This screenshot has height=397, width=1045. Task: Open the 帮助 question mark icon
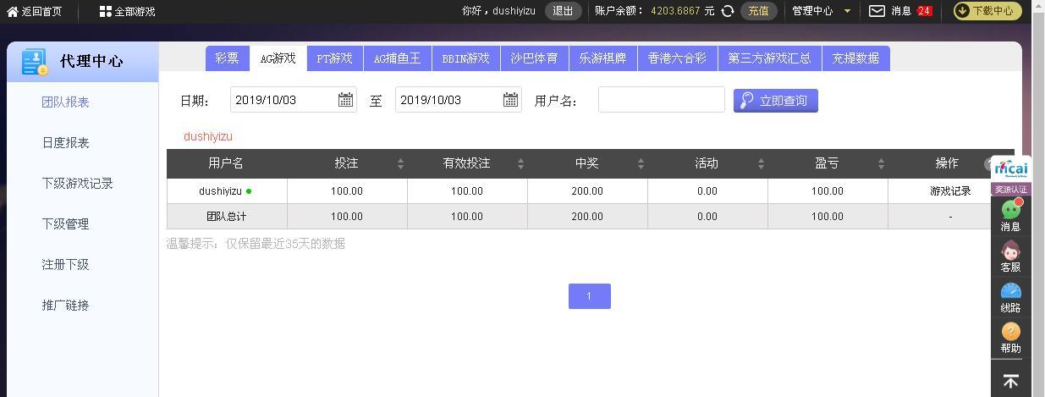coord(1010,331)
